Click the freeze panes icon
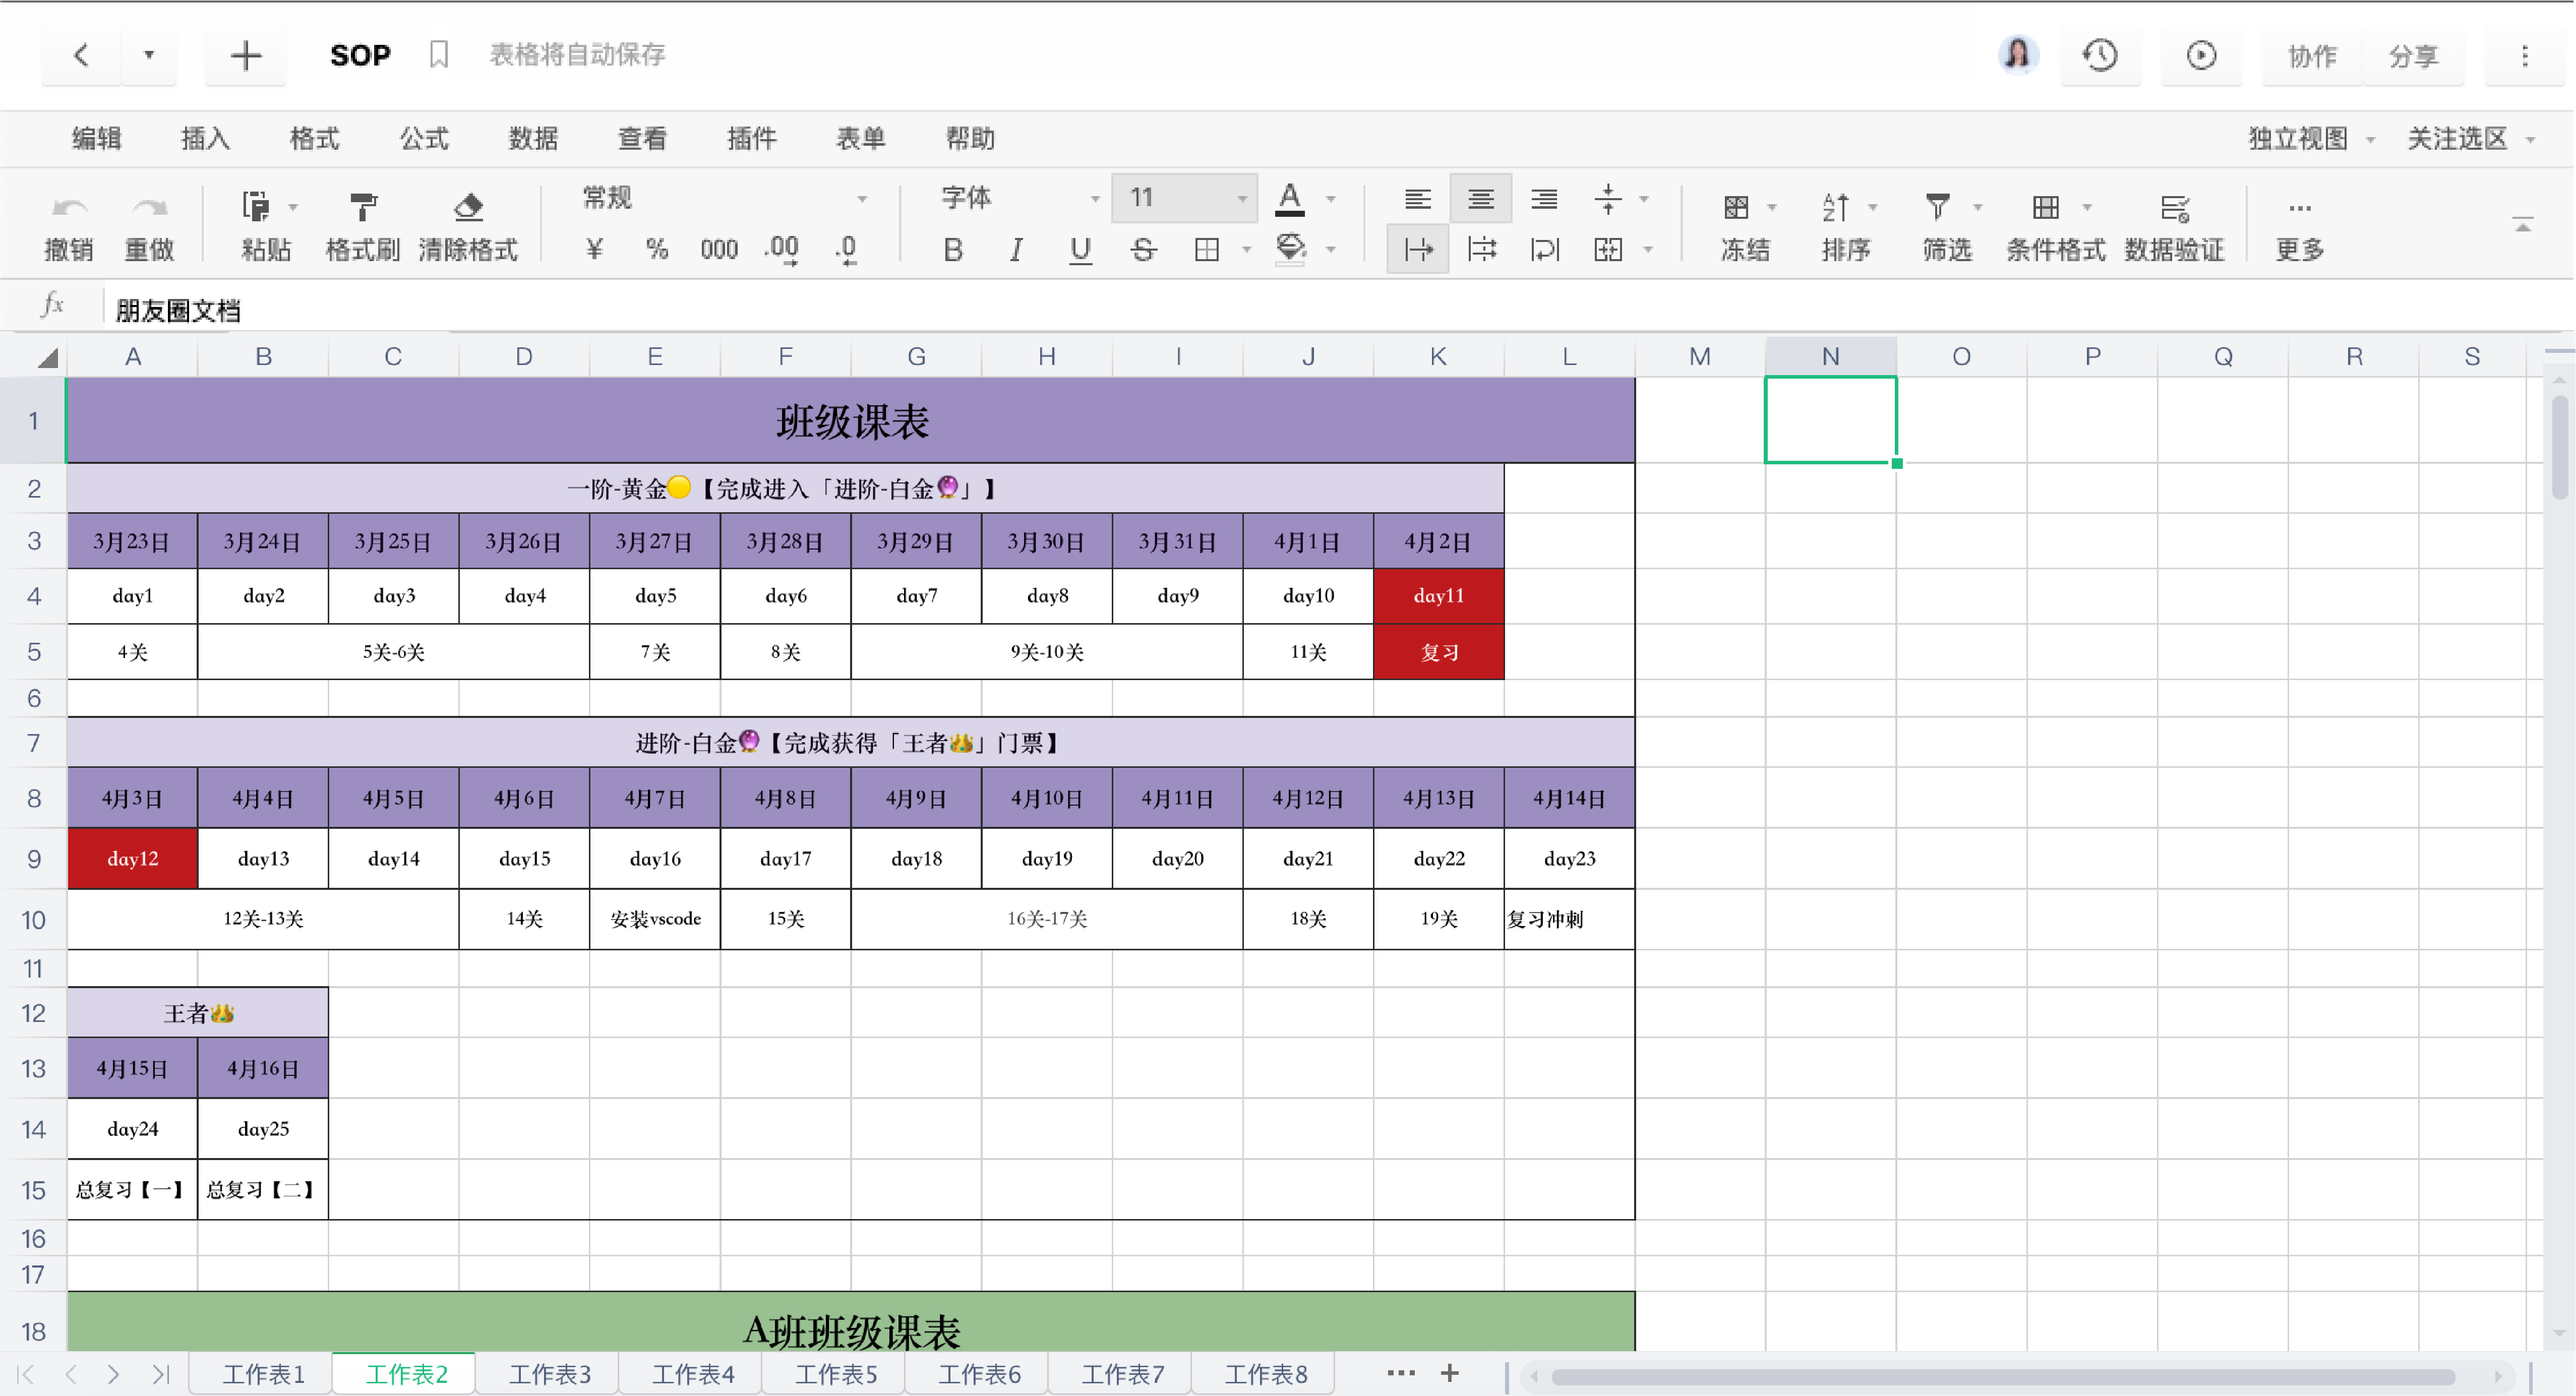Viewport: 2576px width, 1396px height. (x=1736, y=208)
